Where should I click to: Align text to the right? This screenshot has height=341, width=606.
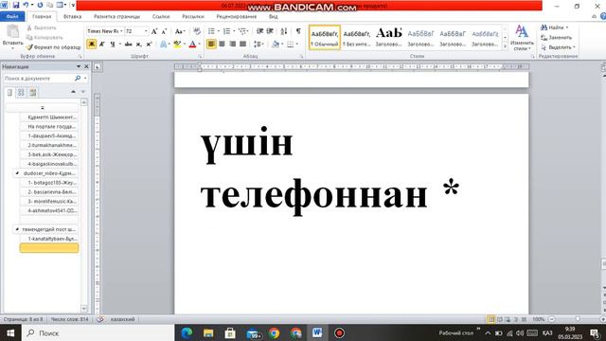click(x=232, y=45)
